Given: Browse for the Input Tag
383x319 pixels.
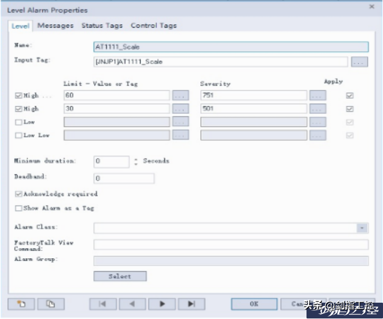Looking at the screenshot, I should [x=360, y=62].
